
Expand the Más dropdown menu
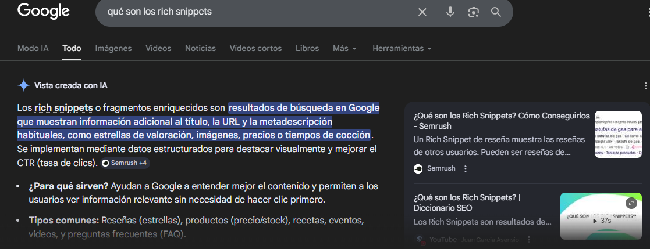(344, 48)
